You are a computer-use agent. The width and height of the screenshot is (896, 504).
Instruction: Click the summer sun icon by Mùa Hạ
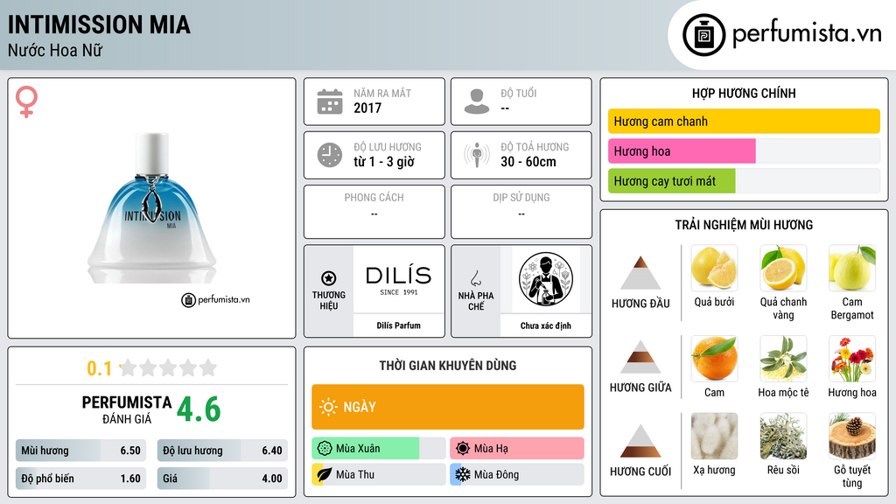(463, 449)
